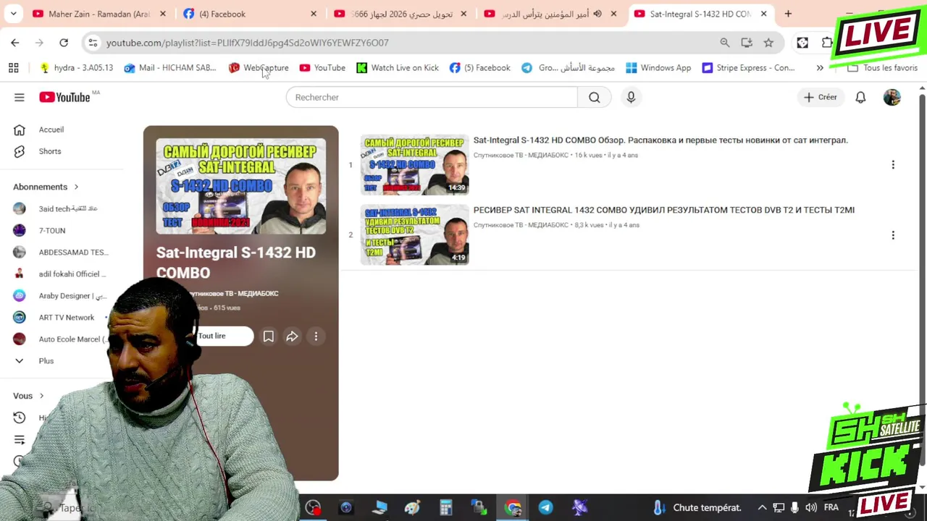The height and width of the screenshot is (521, 927).
Task: Click install app icon in address bar
Action: click(x=747, y=43)
